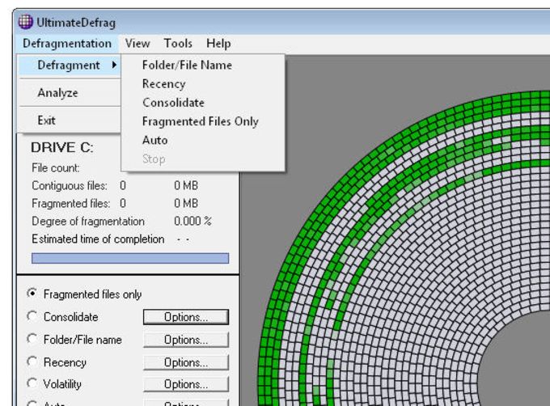Image resolution: width=550 pixels, height=406 pixels.
Task: Open the Help menu
Action: [218, 44]
